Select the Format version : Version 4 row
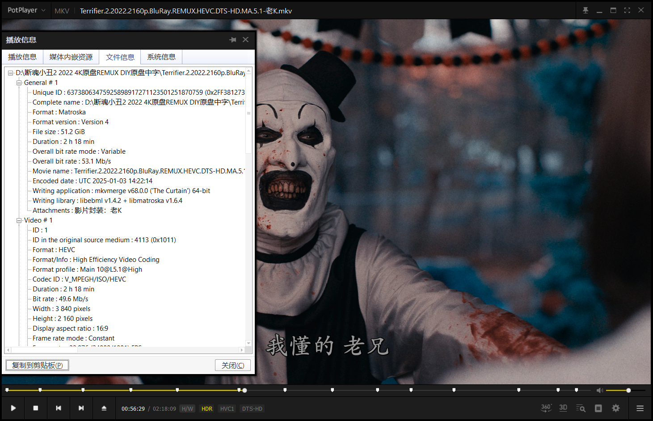The width and height of the screenshot is (653, 421). coord(71,122)
